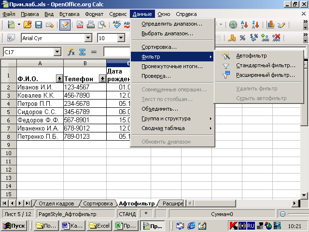Open the Файл menu

(x=9, y=14)
